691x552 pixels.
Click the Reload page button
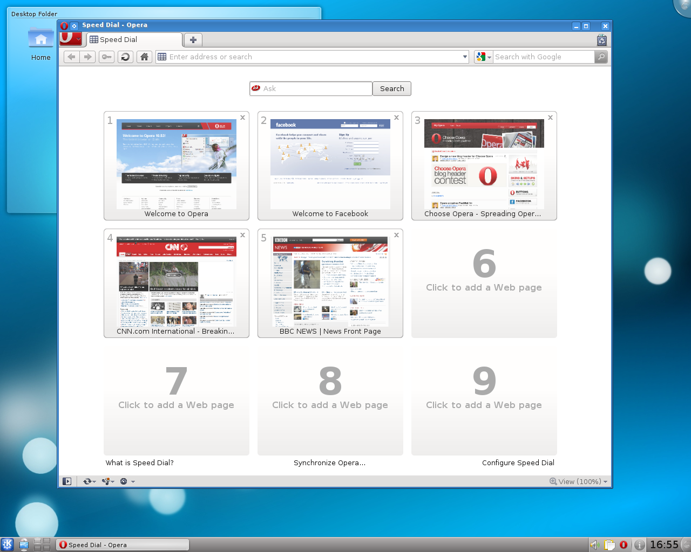[125, 57]
